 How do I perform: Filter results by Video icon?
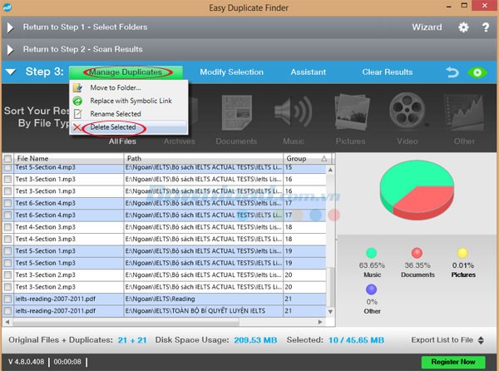click(408, 118)
